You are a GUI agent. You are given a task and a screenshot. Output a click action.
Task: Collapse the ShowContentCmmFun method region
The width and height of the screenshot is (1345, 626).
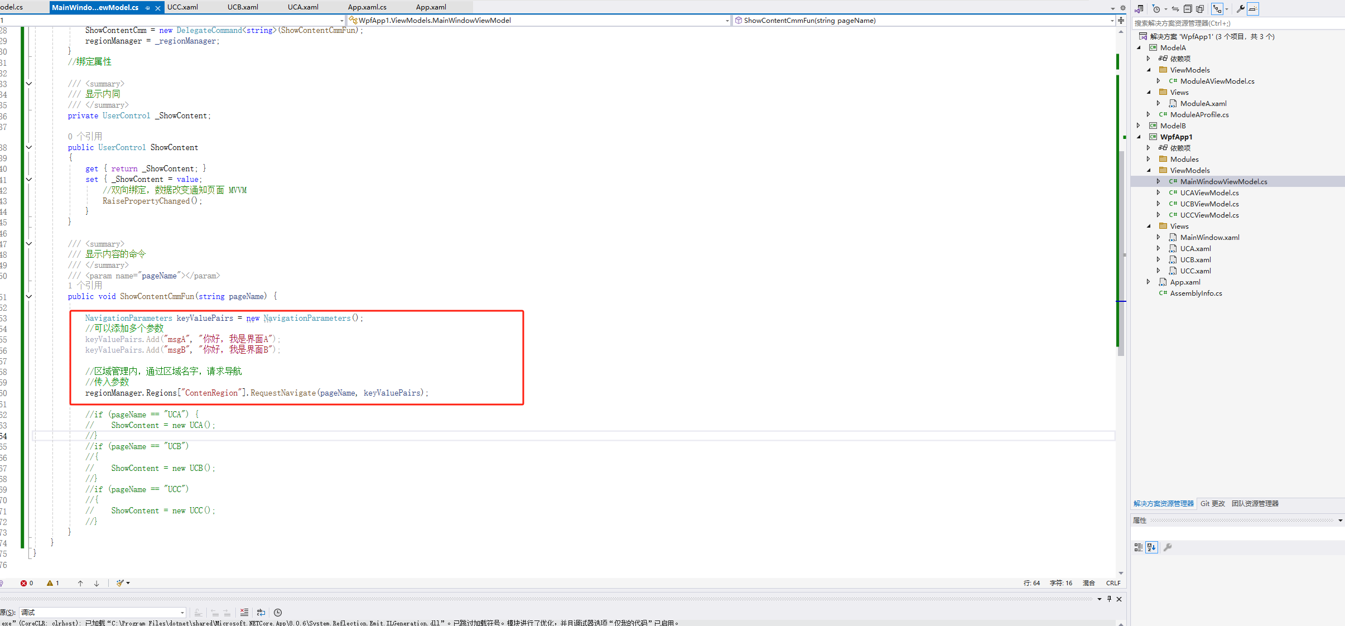click(28, 296)
